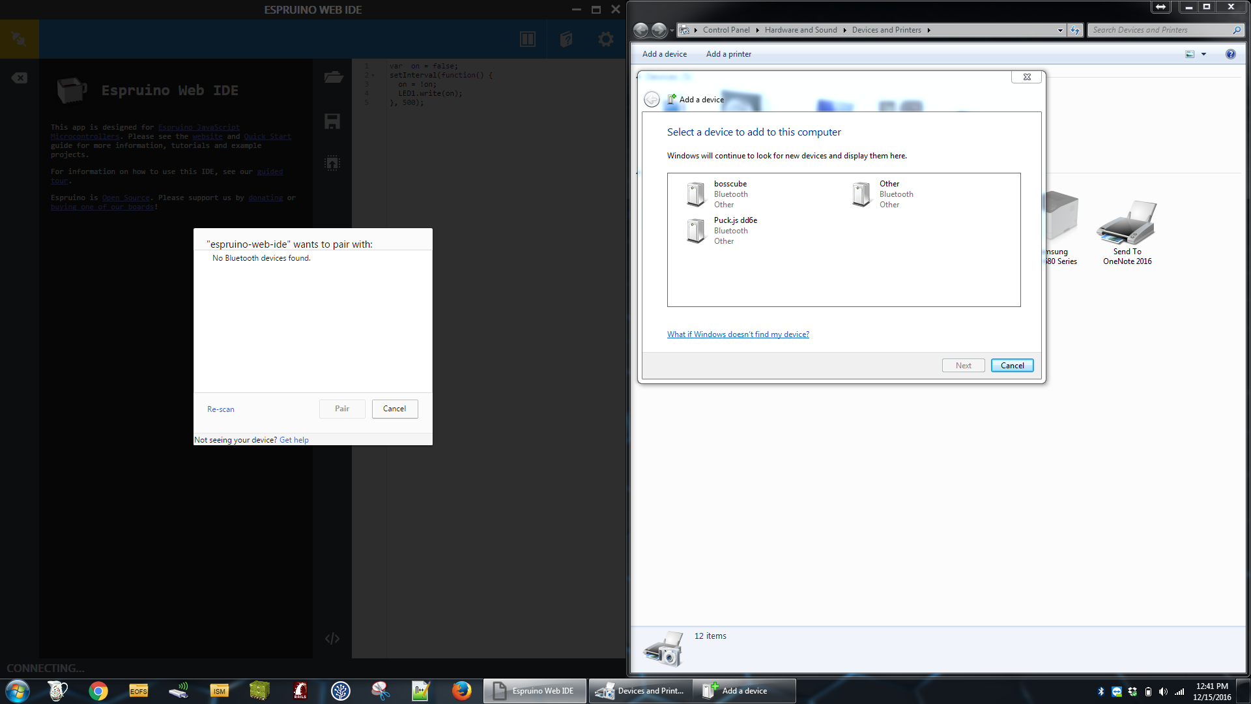Click the Bluetooth system tray icon
The image size is (1251, 704).
[x=1101, y=692]
